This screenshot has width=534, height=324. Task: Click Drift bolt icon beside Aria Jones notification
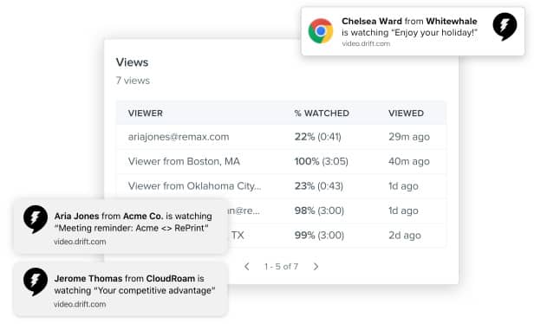tap(36, 219)
